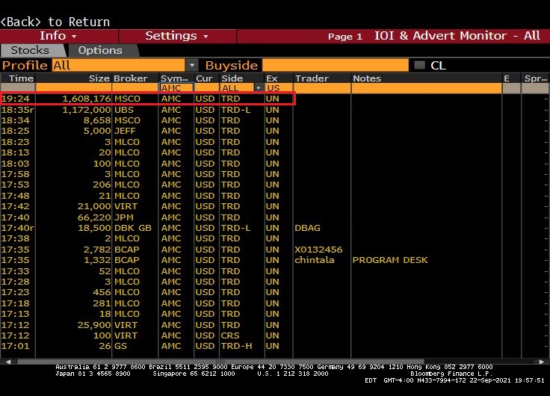
Task: Switch to the Options tab
Action: coord(100,50)
